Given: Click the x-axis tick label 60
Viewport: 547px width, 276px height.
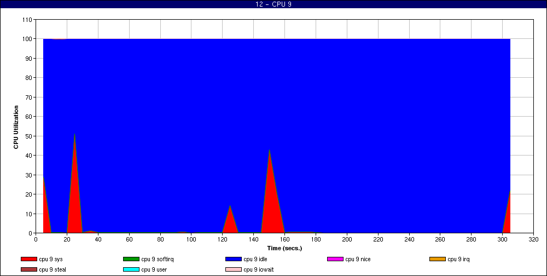Looking at the screenshot, I should 129,239.
